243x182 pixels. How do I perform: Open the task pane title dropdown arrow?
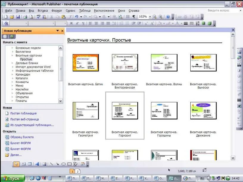pos(58,31)
